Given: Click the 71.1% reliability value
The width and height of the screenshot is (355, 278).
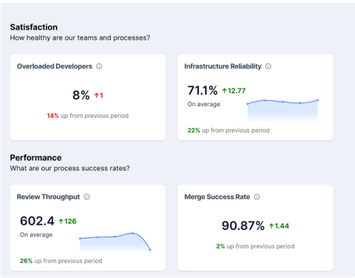Looking at the screenshot, I should tap(202, 90).
